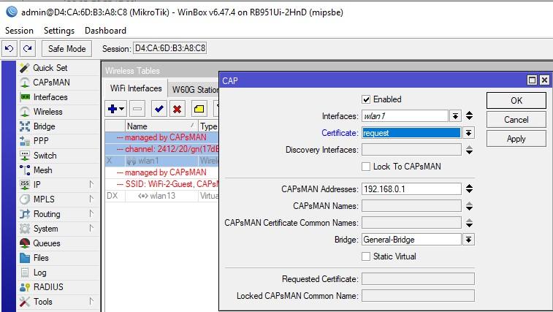Click CAPsMAN Addresses field 192.168.0.1
Screen dimensions: 553x312
coord(411,189)
